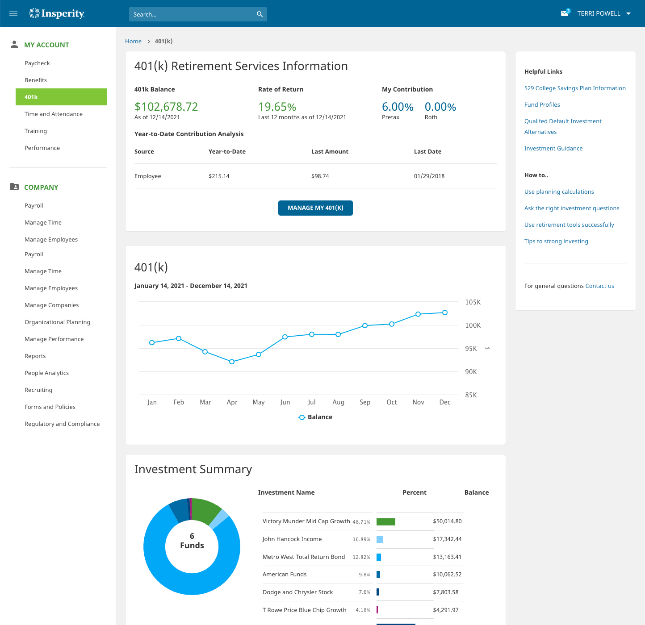Open the Fund Profiles link
This screenshot has width=645, height=625.
542,105
